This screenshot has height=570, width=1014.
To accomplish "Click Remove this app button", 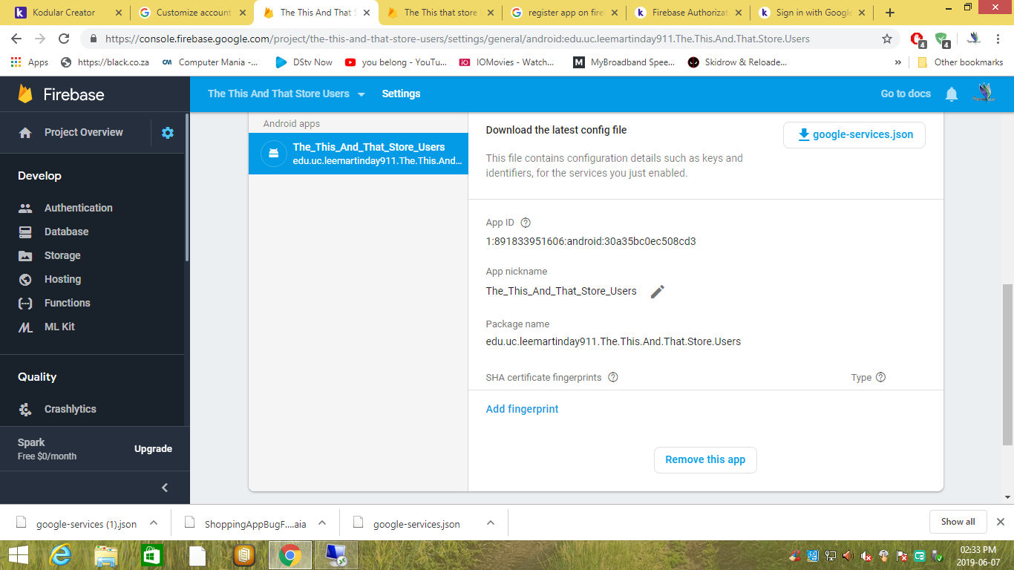I will (704, 459).
